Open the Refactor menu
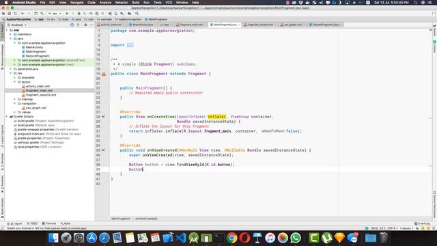 122,3
